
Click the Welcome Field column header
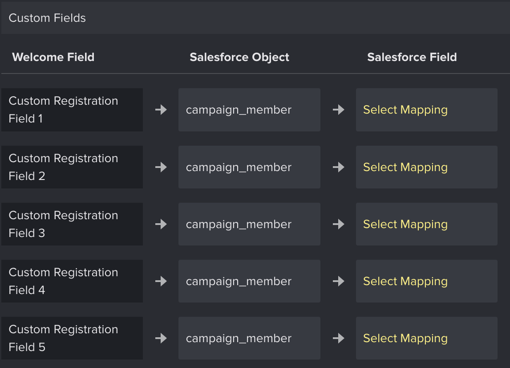point(53,57)
